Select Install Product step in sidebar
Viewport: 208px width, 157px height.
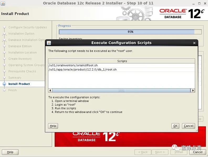click(19, 84)
